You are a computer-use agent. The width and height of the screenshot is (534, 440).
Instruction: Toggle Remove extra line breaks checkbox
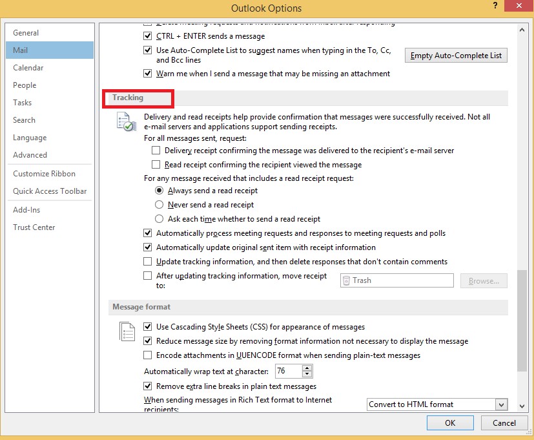click(x=147, y=386)
